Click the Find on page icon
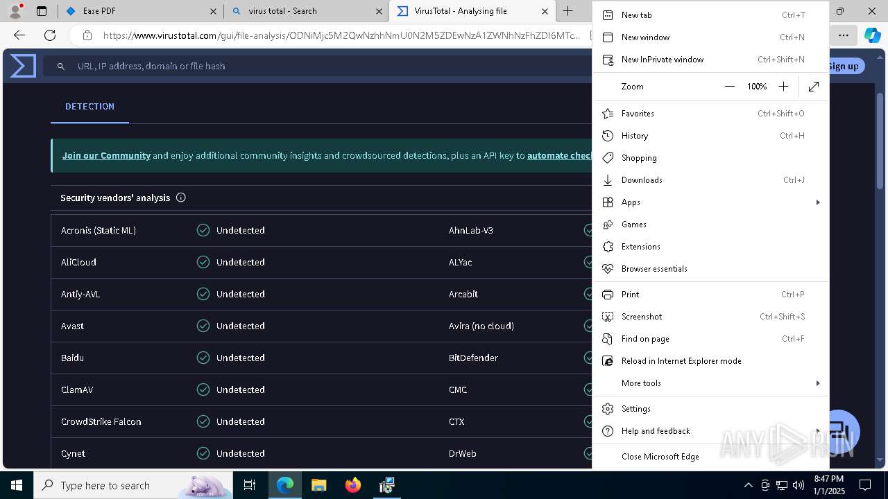 click(608, 339)
